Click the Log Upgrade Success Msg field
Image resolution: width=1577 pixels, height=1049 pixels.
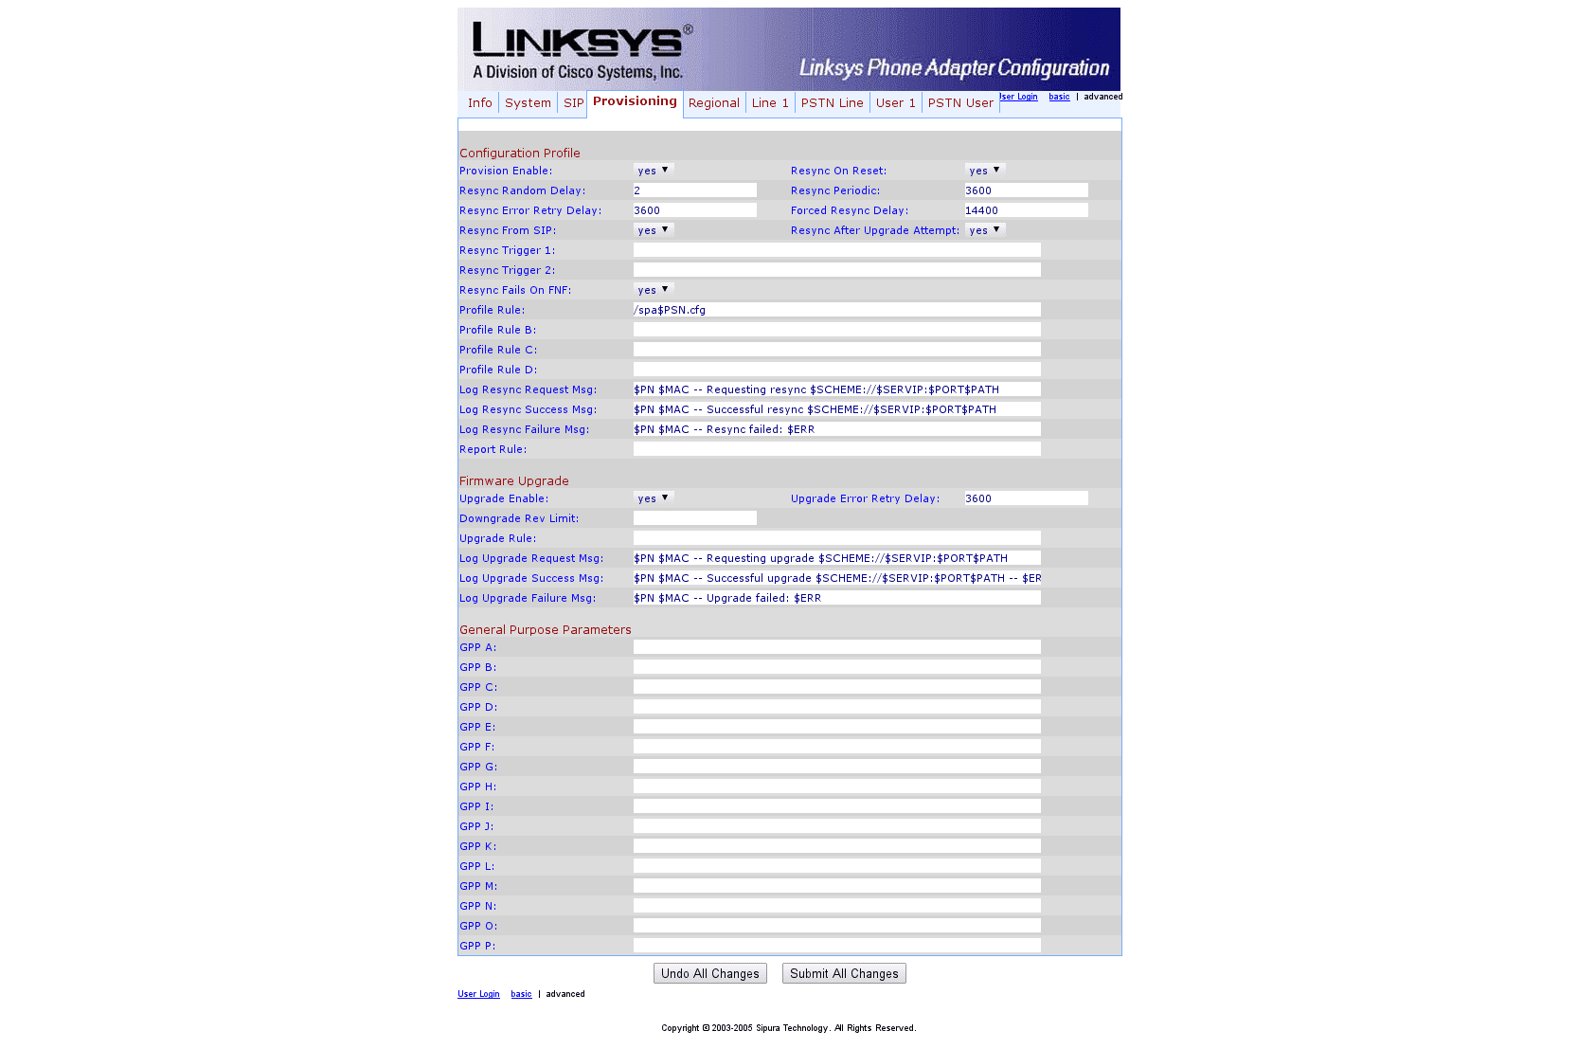tap(837, 578)
